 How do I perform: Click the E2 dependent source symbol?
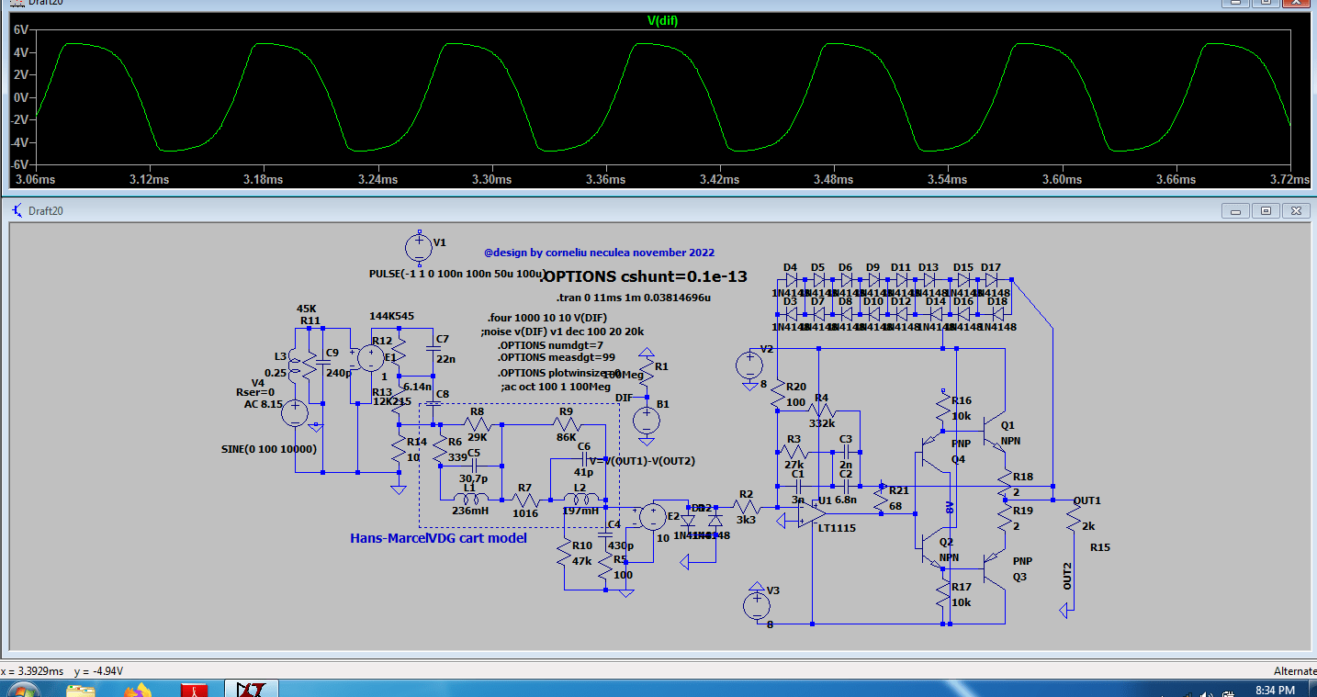653,516
